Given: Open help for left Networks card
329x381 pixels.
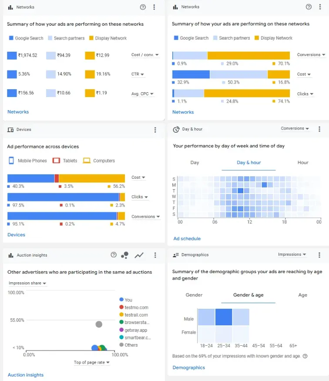Looking at the screenshot, I should coord(143,7).
